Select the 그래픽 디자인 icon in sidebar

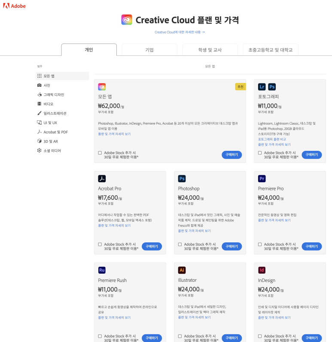coord(39,95)
